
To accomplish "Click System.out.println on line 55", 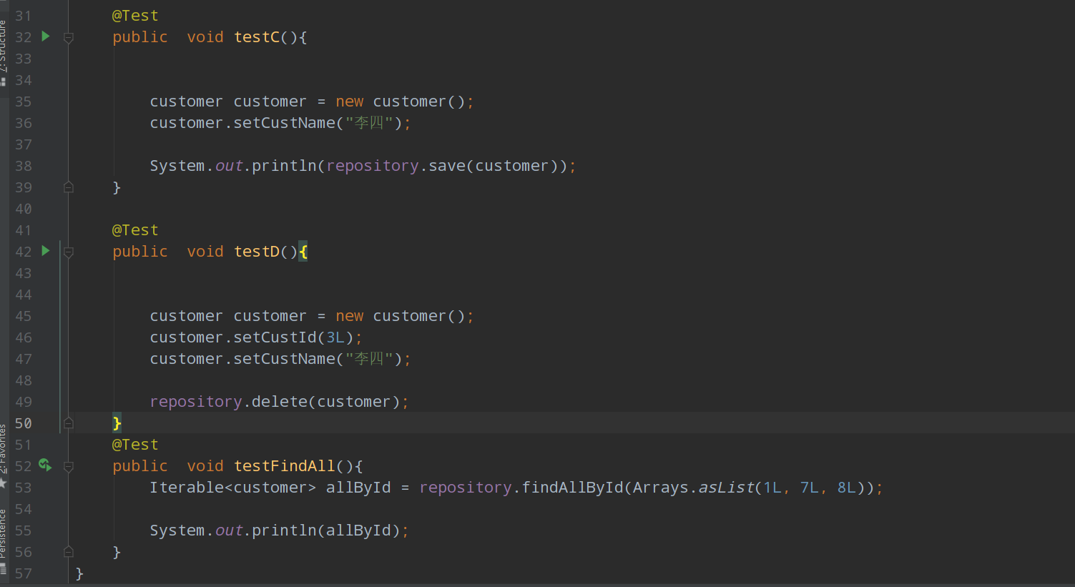I will coord(233,531).
